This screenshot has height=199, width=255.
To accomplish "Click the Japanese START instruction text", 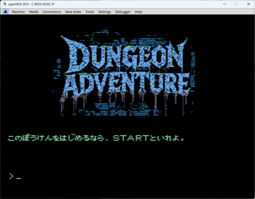I will pyautogui.click(x=96, y=138).
